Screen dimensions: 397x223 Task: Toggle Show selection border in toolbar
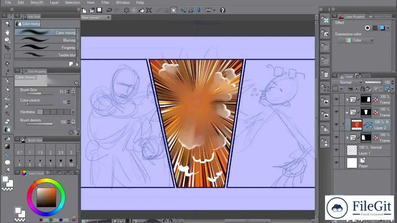pyautogui.click(x=174, y=10)
